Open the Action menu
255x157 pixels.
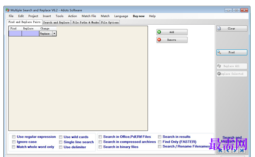tap(73, 16)
